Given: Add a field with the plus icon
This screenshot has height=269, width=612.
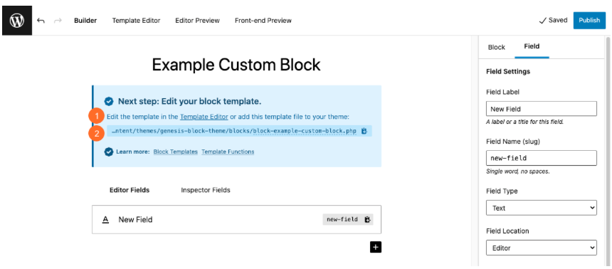Looking at the screenshot, I should coord(376,247).
